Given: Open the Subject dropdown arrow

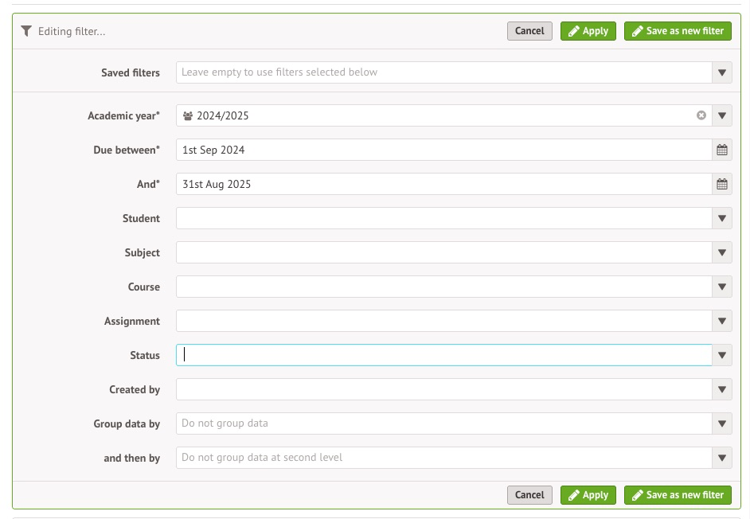Looking at the screenshot, I should pos(721,252).
